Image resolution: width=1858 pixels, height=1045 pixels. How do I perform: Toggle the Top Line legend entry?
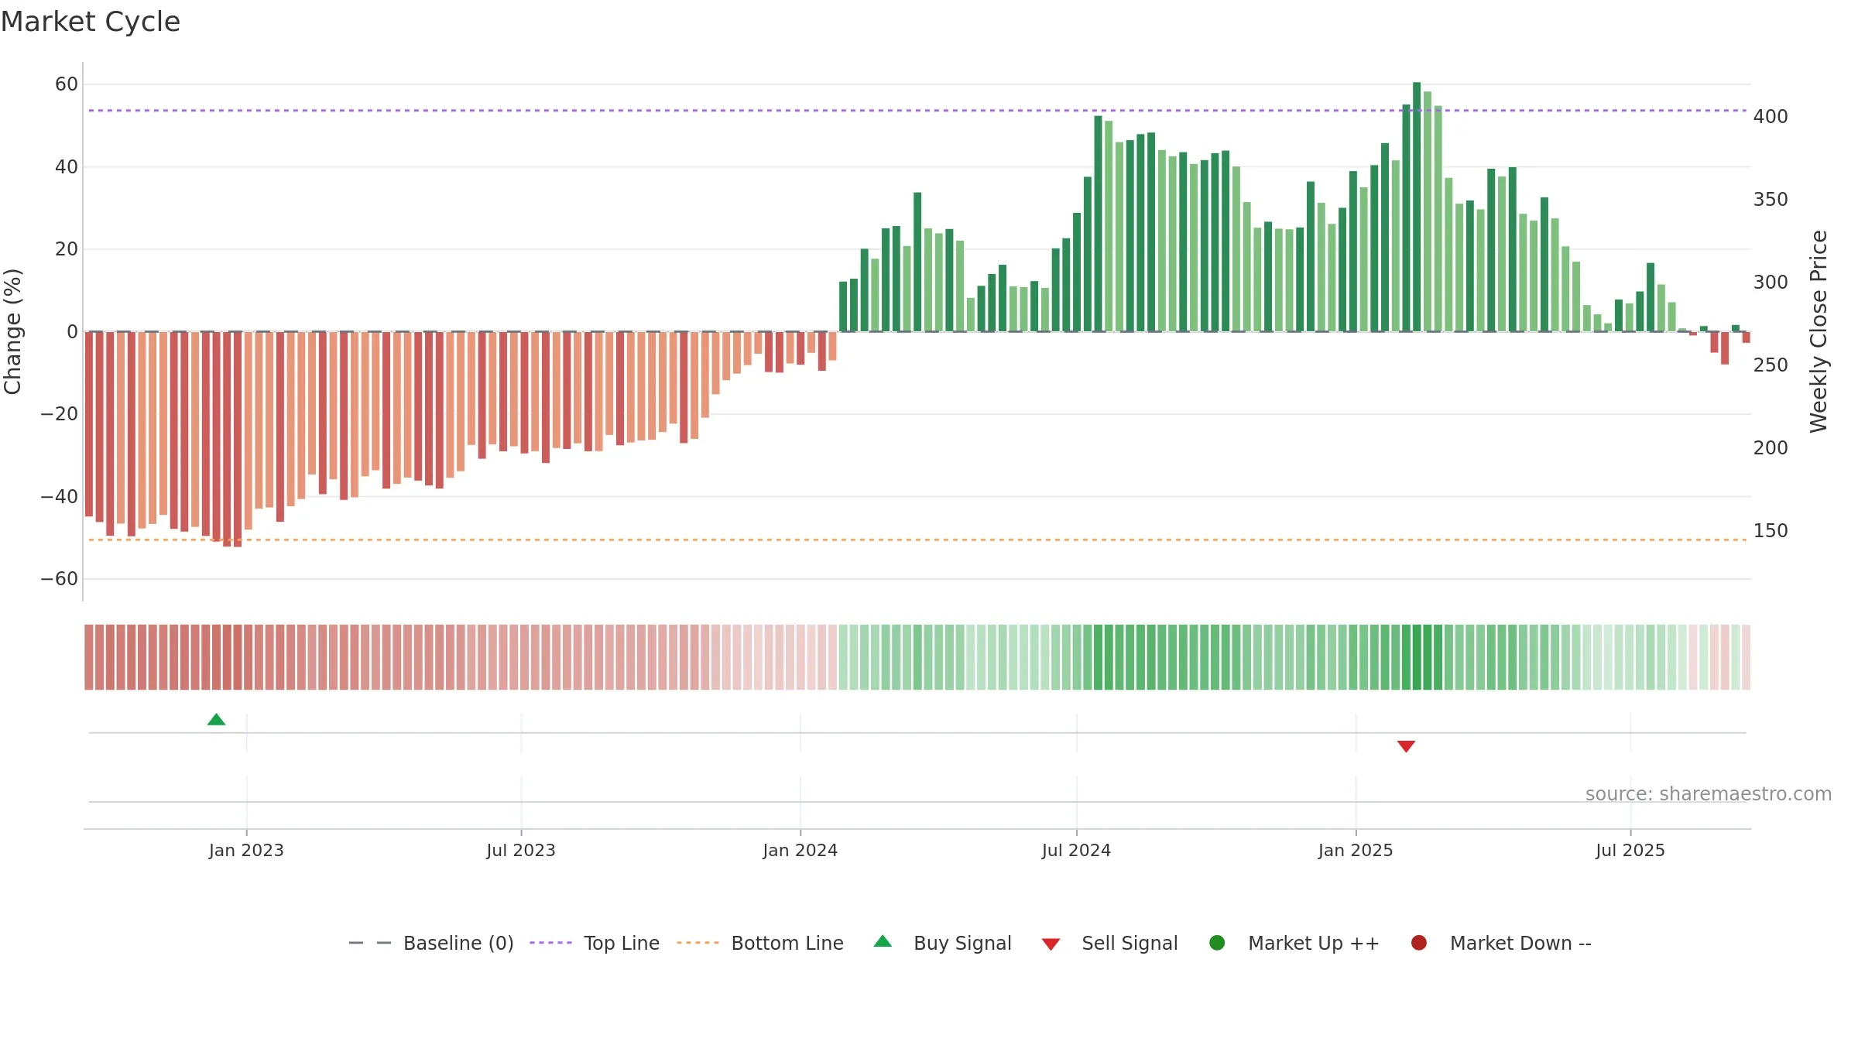(595, 943)
